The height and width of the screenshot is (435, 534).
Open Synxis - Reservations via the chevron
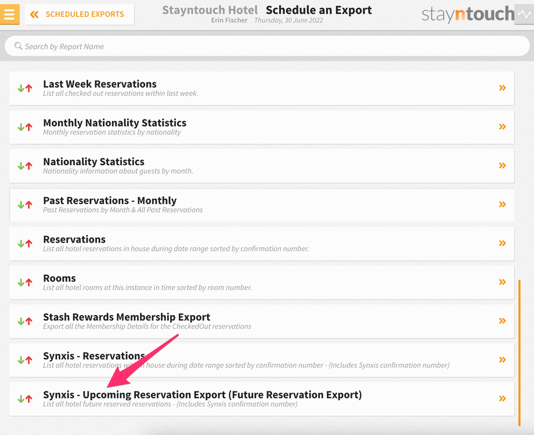pyautogui.click(x=502, y=360)
